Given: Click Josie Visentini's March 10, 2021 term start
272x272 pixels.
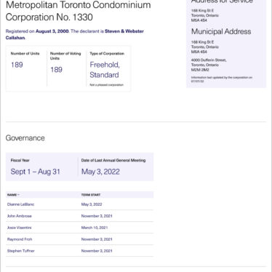Looking at the screenshot, I should pos(95,228).
